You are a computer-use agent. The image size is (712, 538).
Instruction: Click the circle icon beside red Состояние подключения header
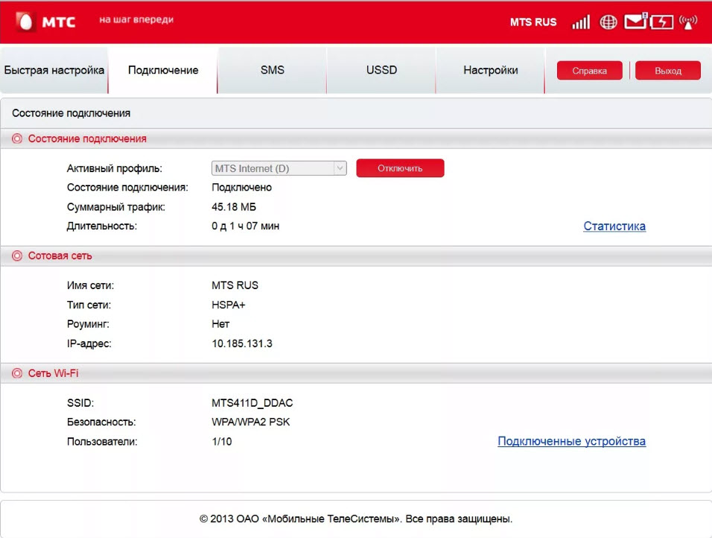[x=17, y=139]
